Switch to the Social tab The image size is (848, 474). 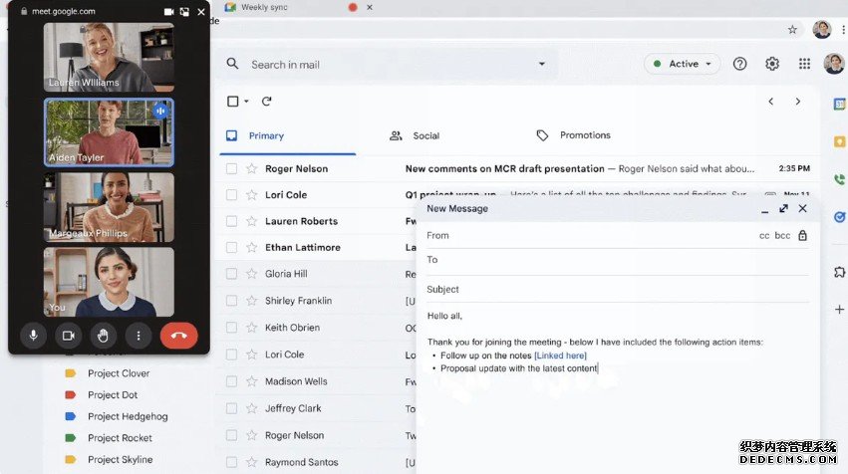tap(415, 135)
